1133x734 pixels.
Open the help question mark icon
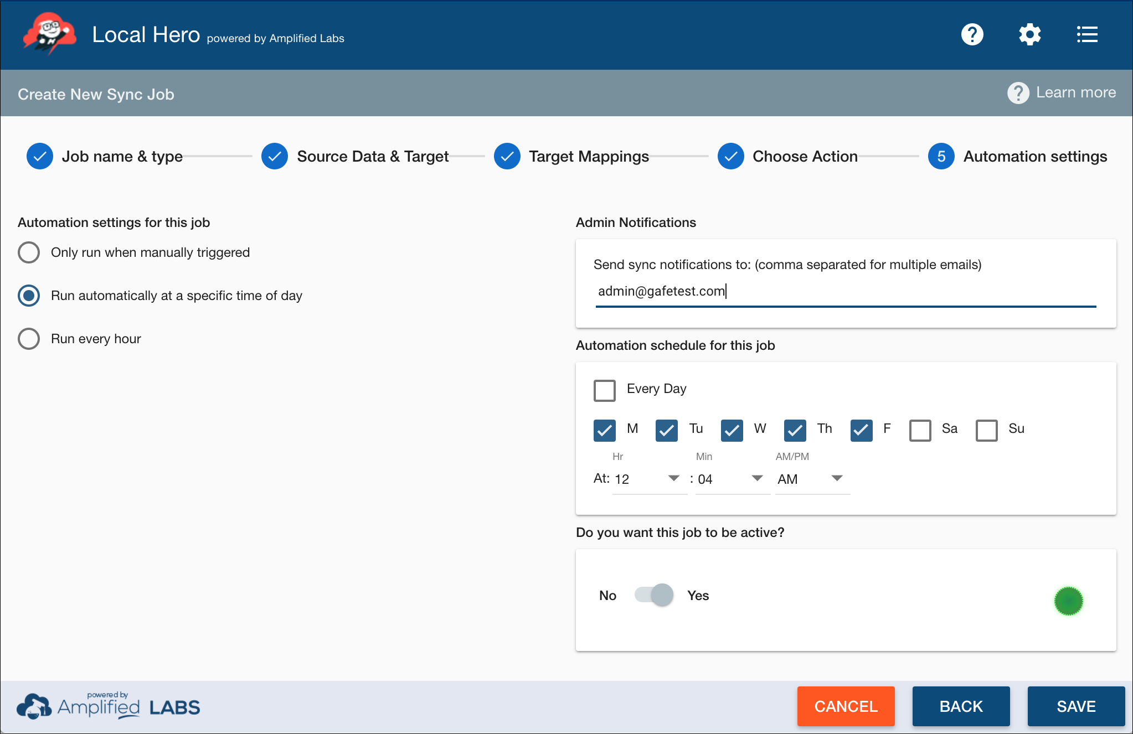973,34
